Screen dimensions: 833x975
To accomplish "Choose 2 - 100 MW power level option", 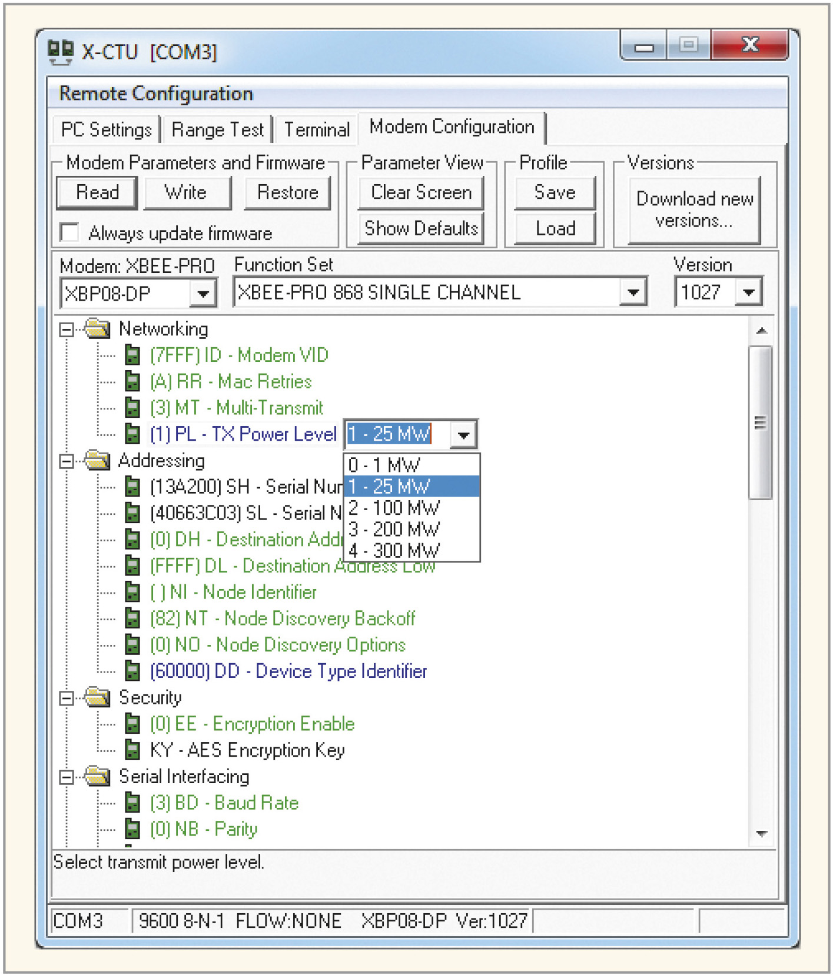I will pyautogui.click(x=411, y=507).
